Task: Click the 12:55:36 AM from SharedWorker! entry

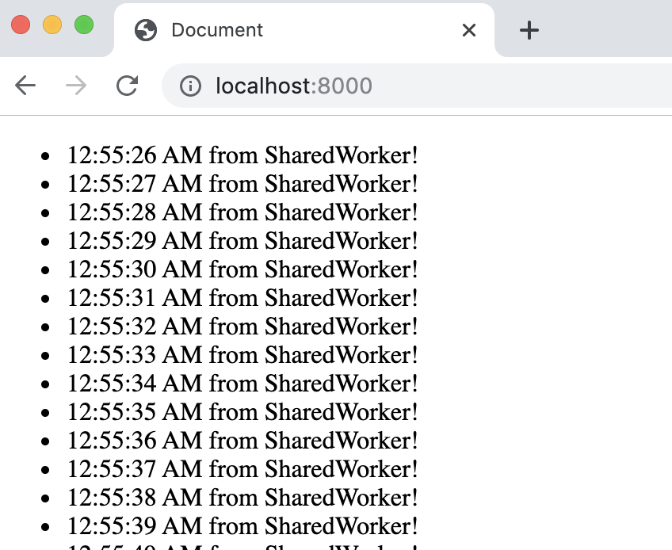Action: pyautogui.click(x=242, y=441)
